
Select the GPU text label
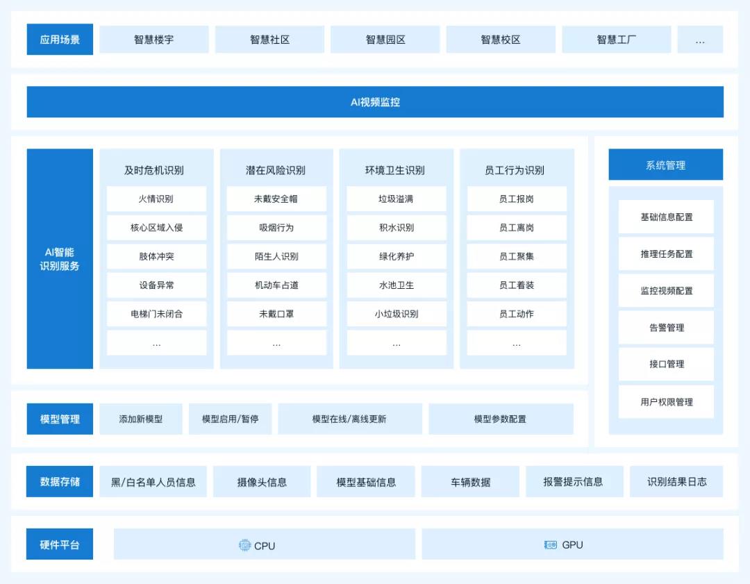pos(572,545)
